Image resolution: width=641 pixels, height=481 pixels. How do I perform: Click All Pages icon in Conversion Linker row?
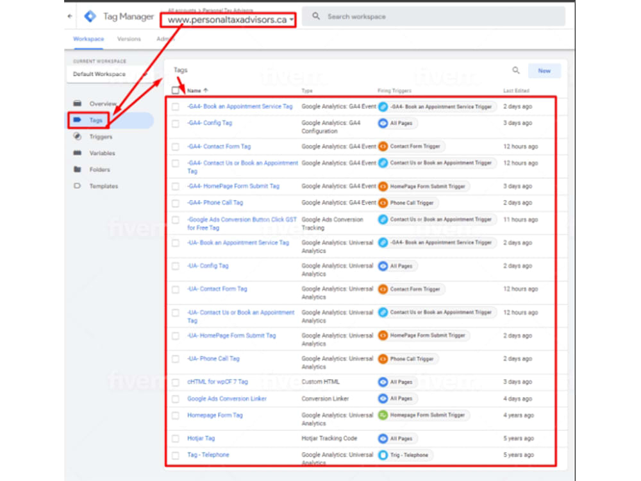[x=383, y=398]
